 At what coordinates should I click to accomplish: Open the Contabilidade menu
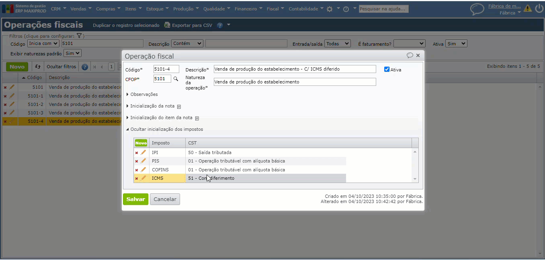[x=306, y=9]
